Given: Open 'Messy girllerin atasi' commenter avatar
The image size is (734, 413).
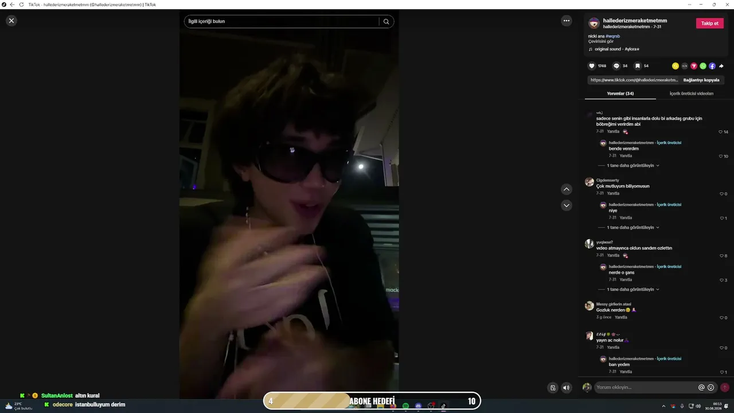Looking at the screenshot, I should tap(589, 306).
